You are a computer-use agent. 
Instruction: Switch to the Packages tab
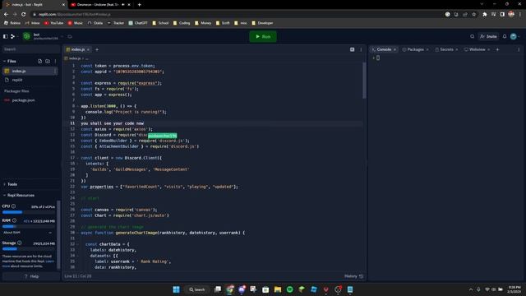(x=415, y=49)
